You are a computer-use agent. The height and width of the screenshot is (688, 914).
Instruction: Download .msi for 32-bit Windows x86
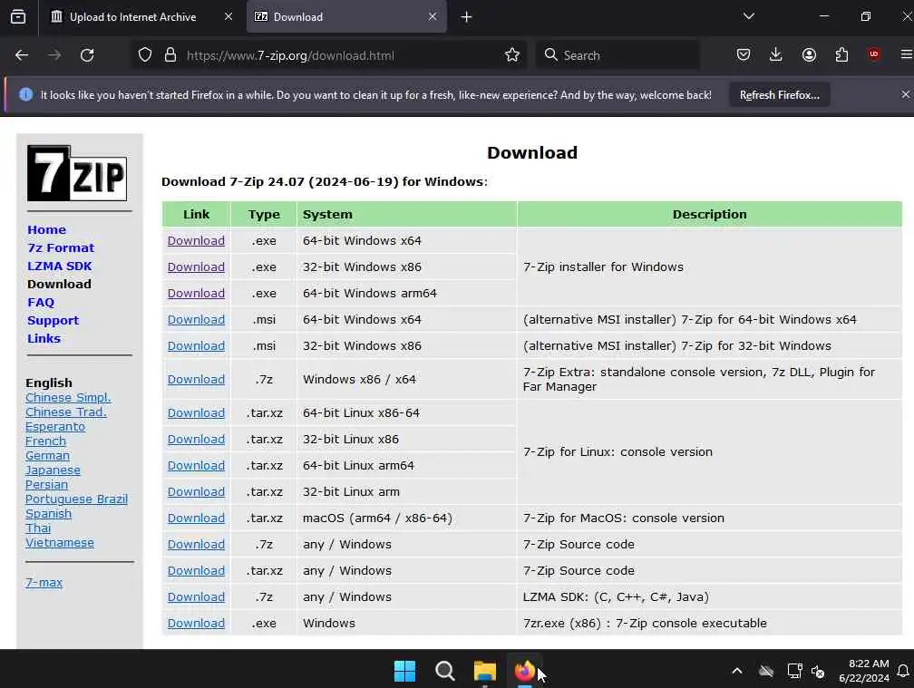click(196, 345)
